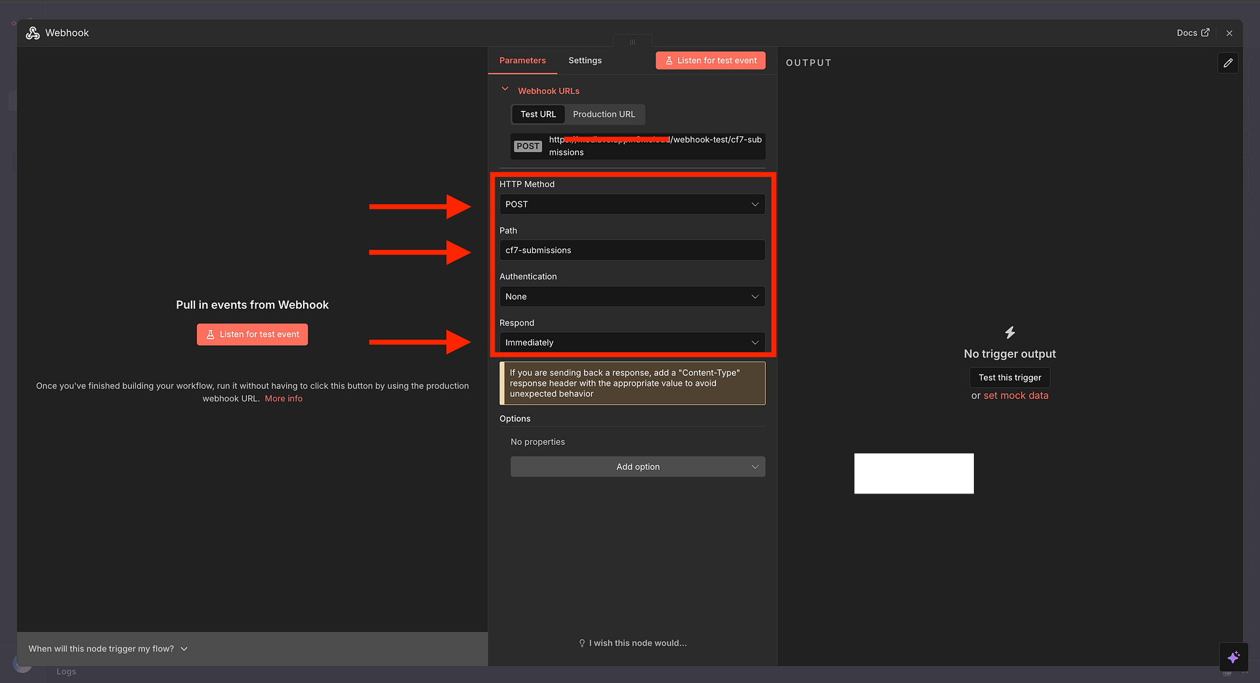Click the set mock data link
This screenshot has height=683, width=1260.
[1016, 396]
